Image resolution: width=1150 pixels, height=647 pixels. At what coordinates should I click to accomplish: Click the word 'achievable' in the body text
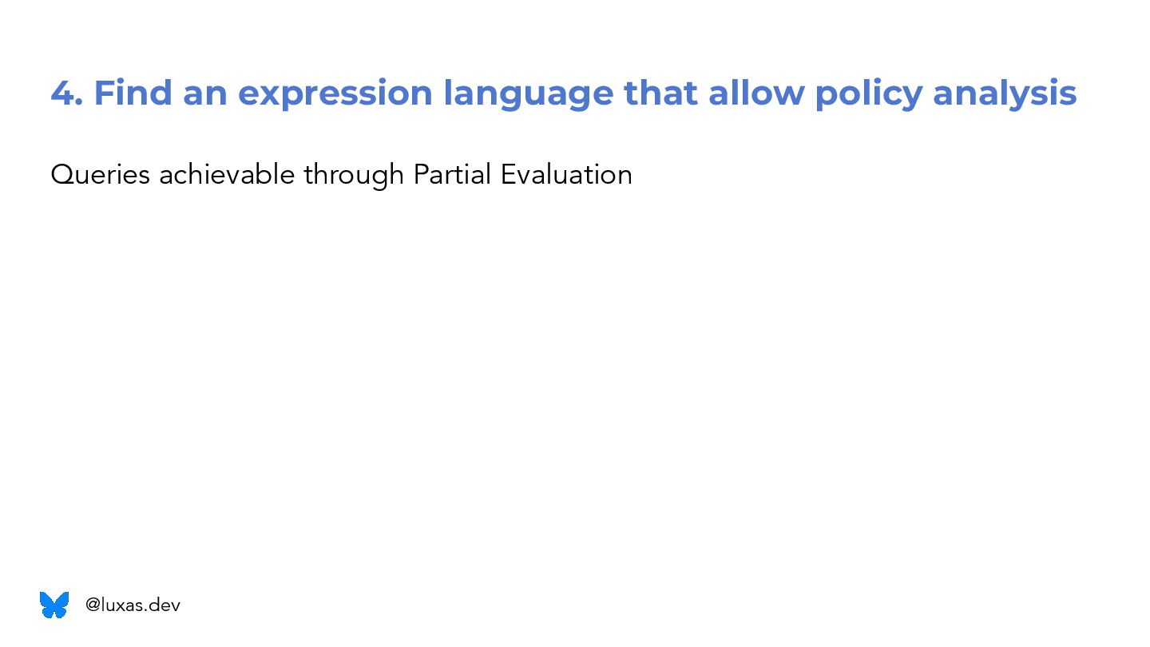click(227, 174)
